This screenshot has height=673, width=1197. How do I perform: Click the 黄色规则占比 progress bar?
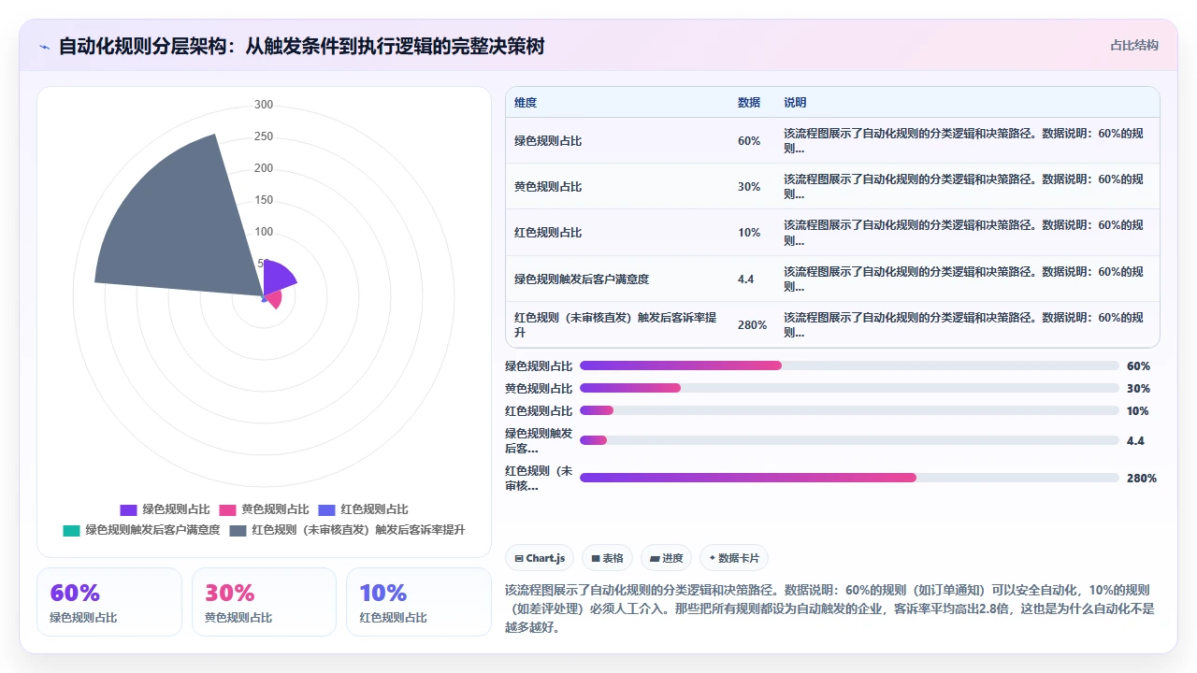pos(849,388)
